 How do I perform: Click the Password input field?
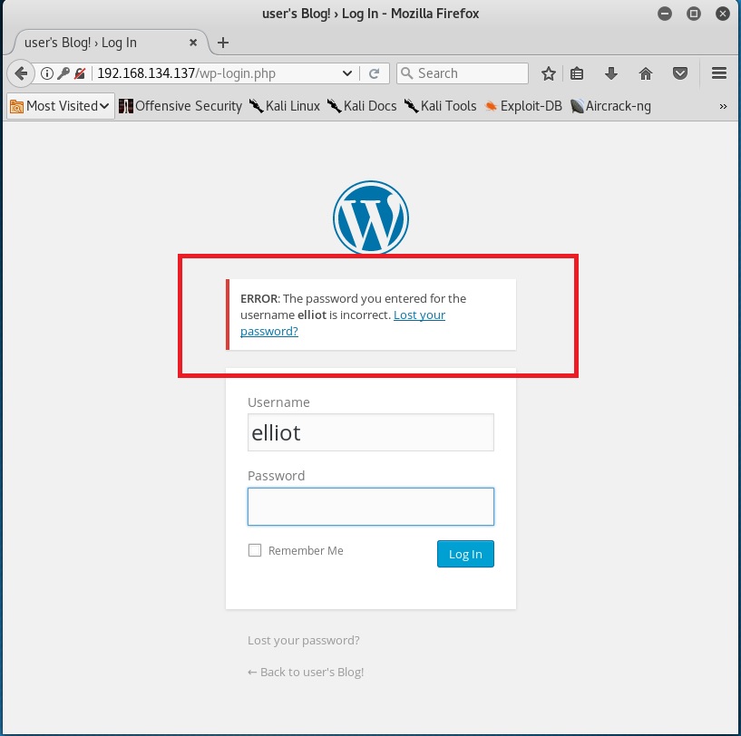coord(370,507)
